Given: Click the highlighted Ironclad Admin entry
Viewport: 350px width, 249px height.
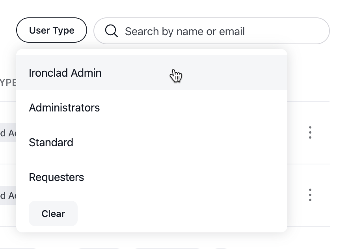Looking at the screenshot, I should pyautogui.click(x=152, y=73).
